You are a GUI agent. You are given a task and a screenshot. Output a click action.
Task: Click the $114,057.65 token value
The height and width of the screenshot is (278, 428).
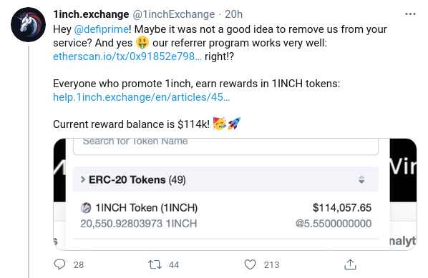pos(342,208)
